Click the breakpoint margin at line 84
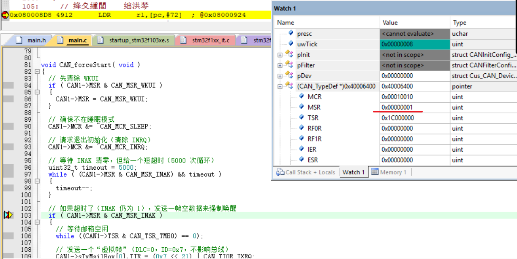517x259 pixels. (x=8, y=85)
